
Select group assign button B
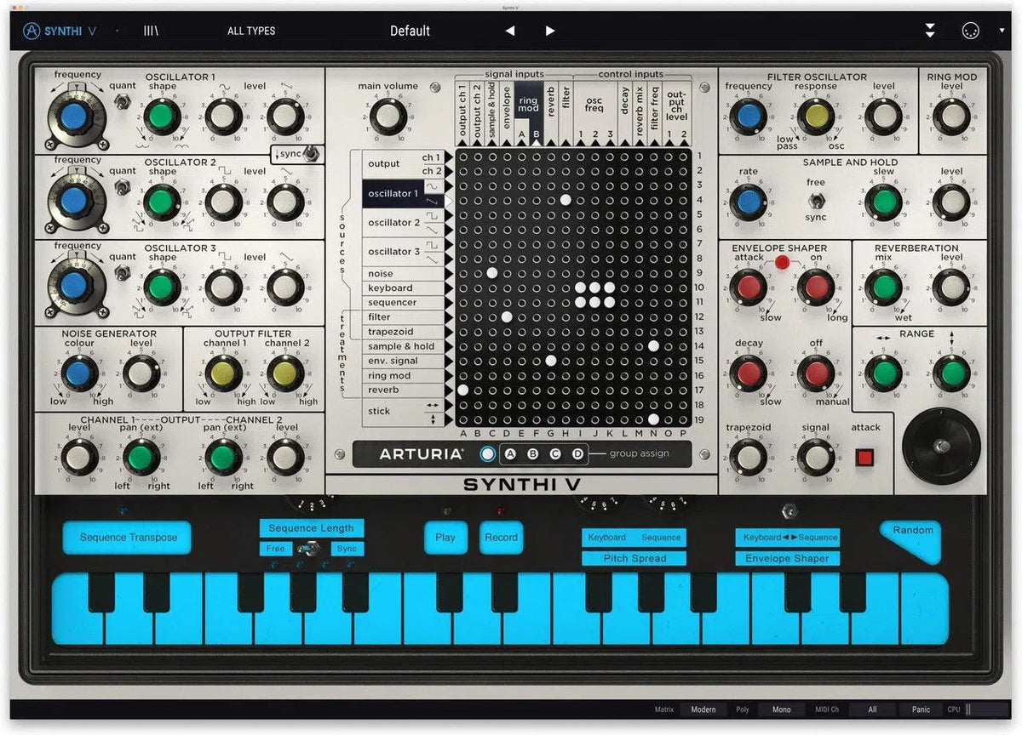click(532, 453)
